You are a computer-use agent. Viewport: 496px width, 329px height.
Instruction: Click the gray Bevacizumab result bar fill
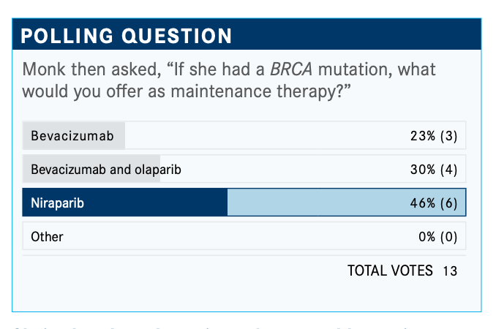click(74, 135)
